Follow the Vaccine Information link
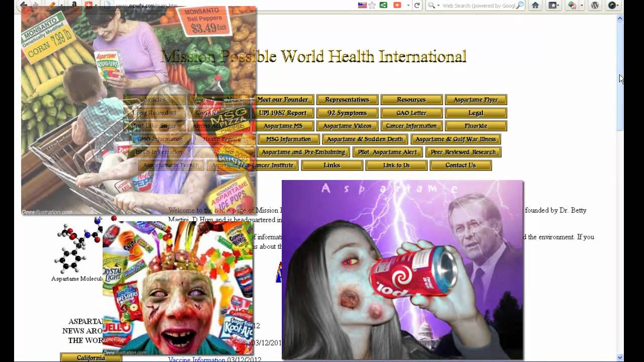 tap(197, 359)
